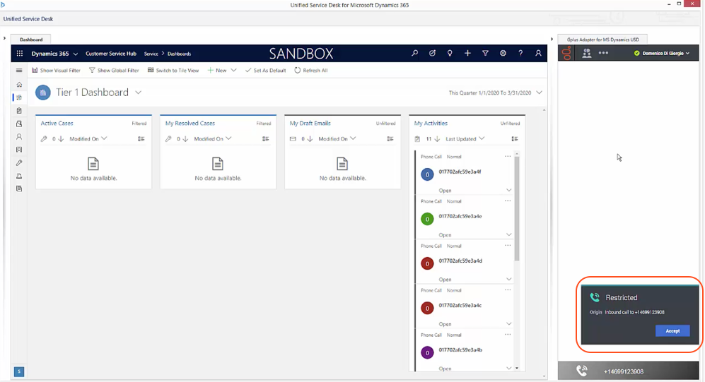Click Dashboards in the breadcrumb
Image resolution: width=705 pixels, height=382 pixels.
pyautogui.click(x=180, y=54)
